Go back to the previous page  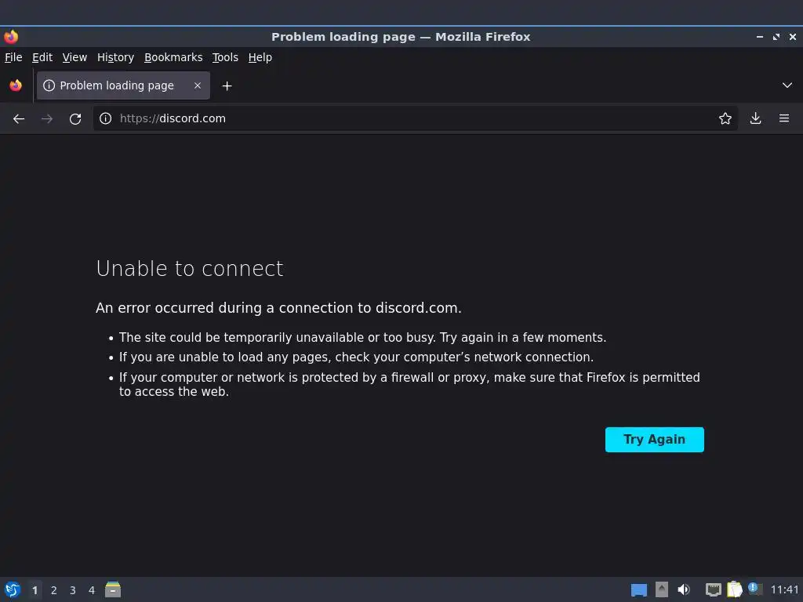tap(19, 119)
